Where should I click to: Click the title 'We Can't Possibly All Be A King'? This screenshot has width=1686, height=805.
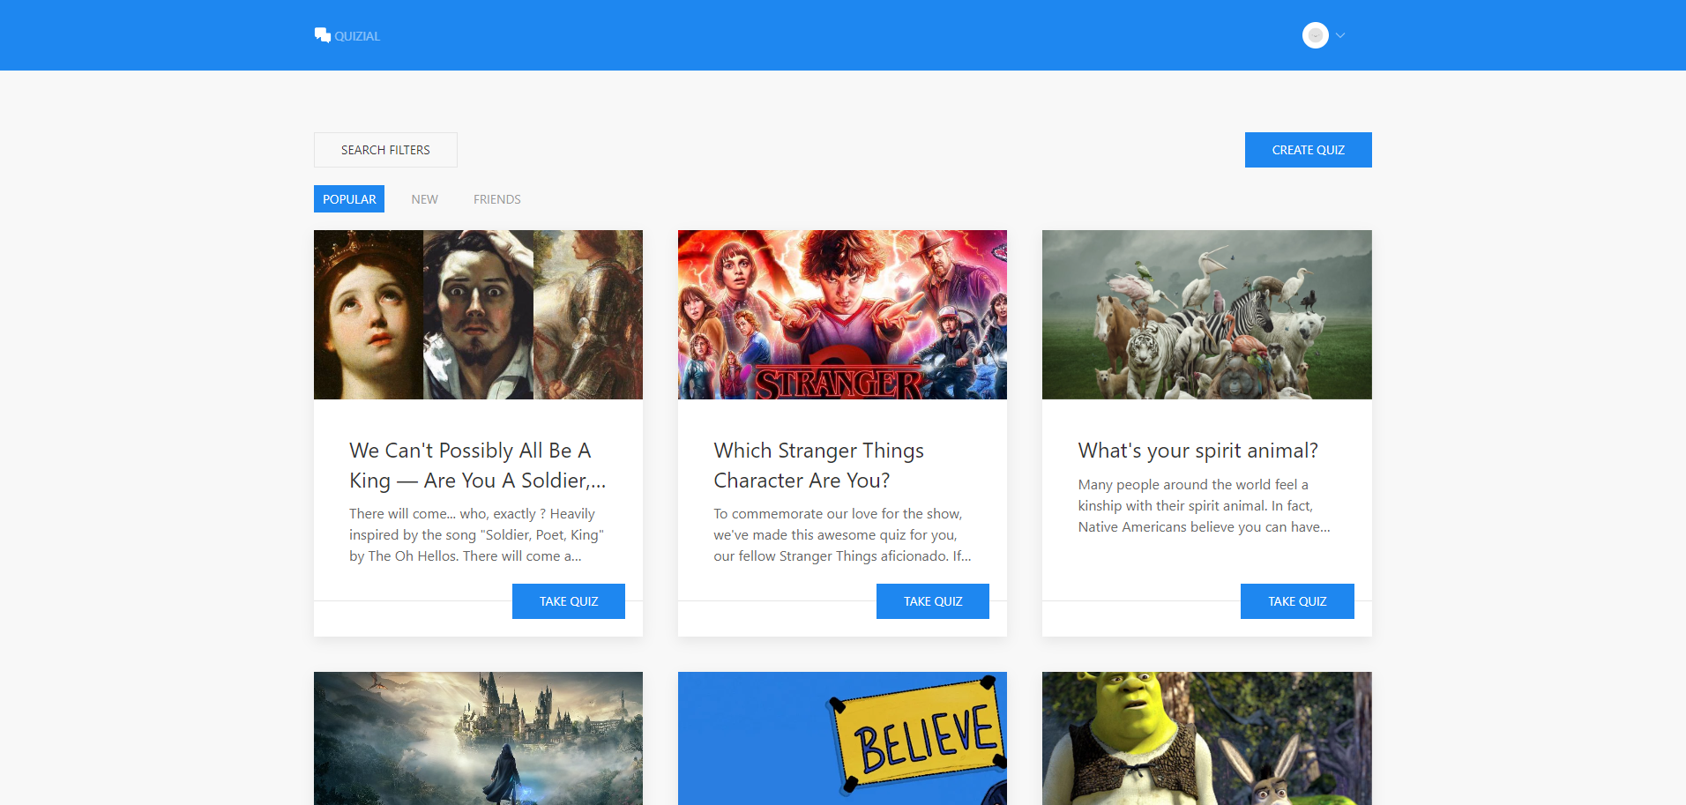coord(478,466)
